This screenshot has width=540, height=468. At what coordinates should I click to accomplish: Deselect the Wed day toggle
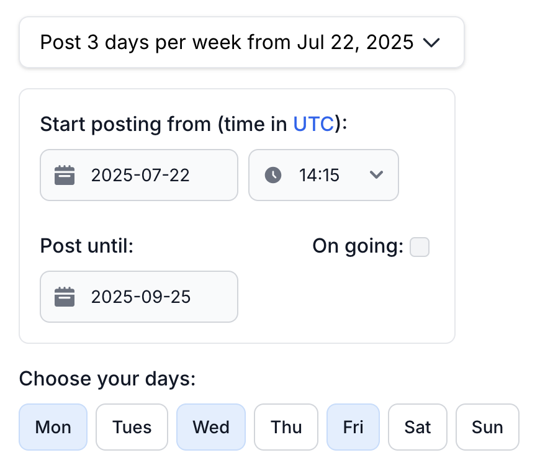(210, 427)
